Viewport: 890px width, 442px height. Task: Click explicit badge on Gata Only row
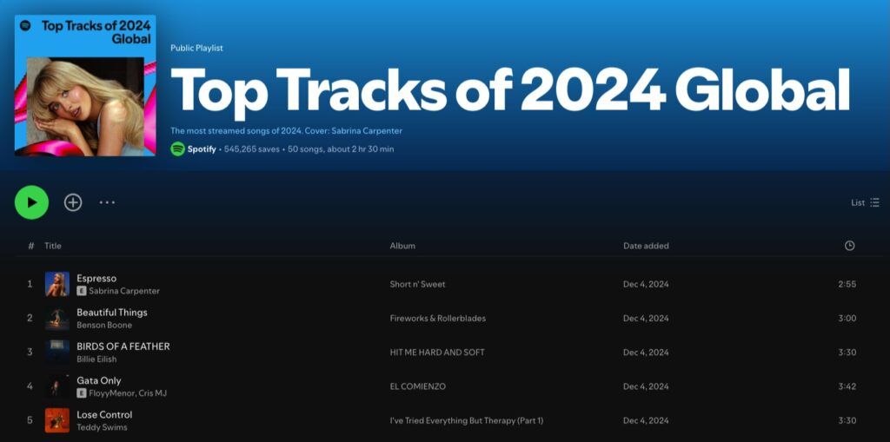click(81, 393)
